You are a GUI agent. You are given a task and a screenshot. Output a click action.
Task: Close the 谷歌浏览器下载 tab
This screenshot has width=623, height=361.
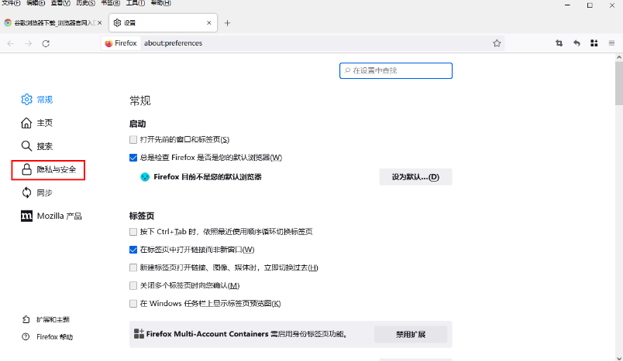[x=99, y=23]
